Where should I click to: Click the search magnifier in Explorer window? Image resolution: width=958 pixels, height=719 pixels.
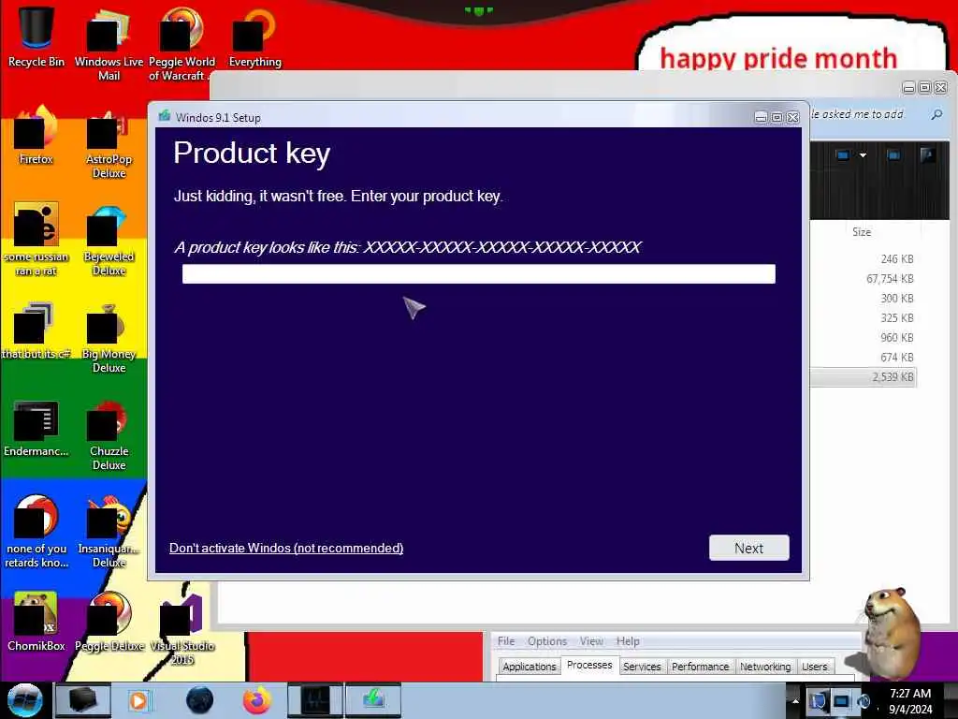click(936, 114)
